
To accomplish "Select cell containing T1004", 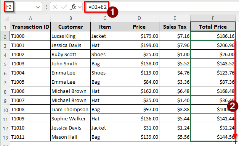I will pyautogui.click(x=30, y=73).
